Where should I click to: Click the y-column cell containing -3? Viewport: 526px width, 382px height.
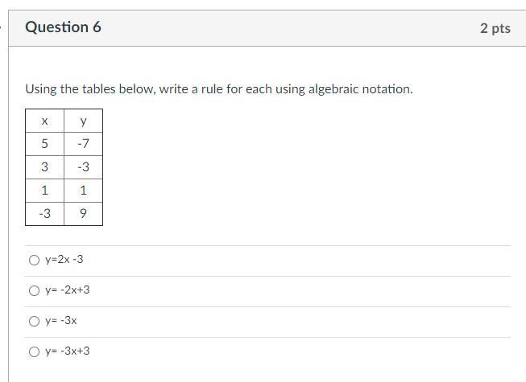click(83, 167)
